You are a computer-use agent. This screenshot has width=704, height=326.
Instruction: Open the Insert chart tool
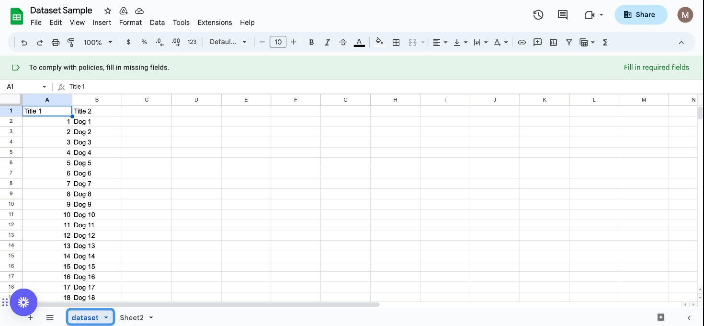click(553, 42)
